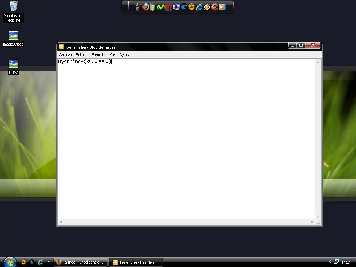This screenshot has height=267, width=356.
Task: Minimize the liberar.vbe Notepad window
Action: tap(292, 46)
